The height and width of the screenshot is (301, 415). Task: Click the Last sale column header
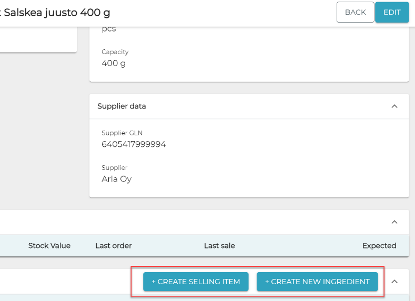(219, 245)
